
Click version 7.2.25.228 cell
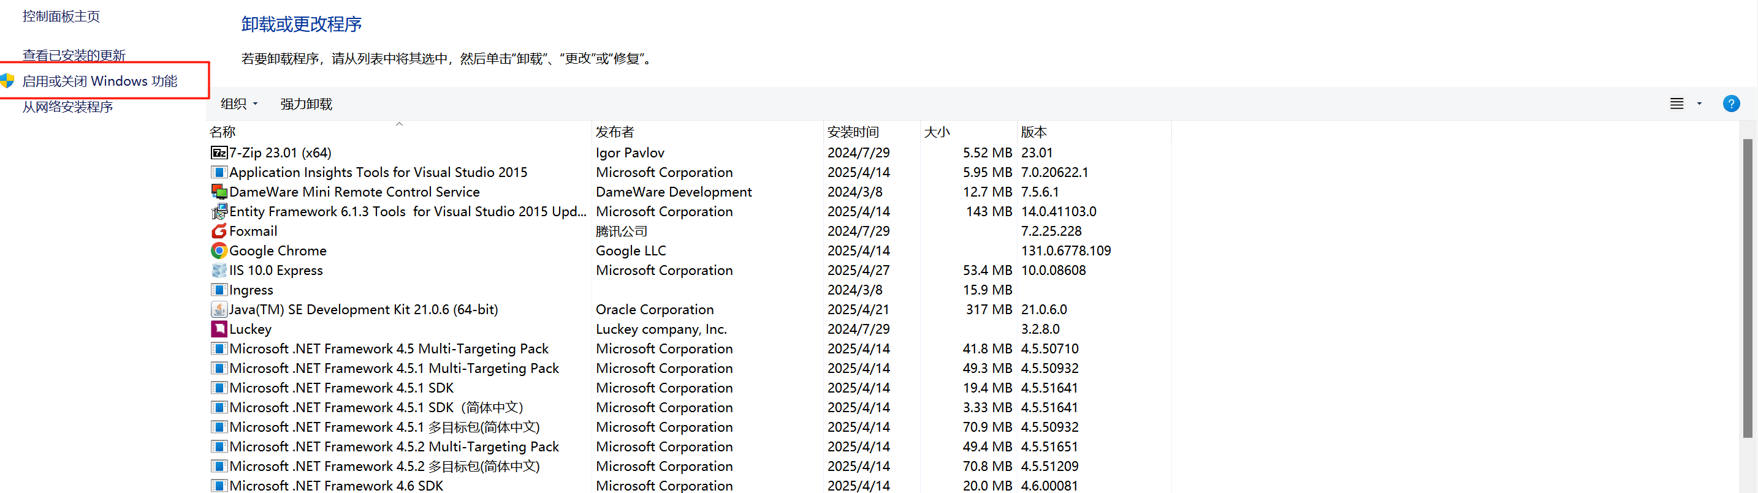(1051, 231)
